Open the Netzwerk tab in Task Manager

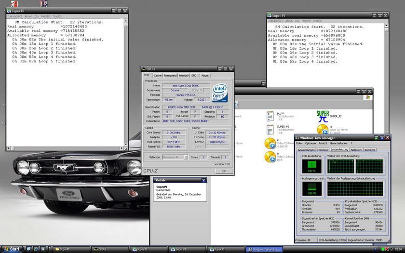(356, 150)
